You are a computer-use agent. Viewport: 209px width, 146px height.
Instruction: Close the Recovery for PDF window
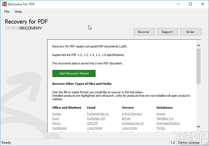202,4
